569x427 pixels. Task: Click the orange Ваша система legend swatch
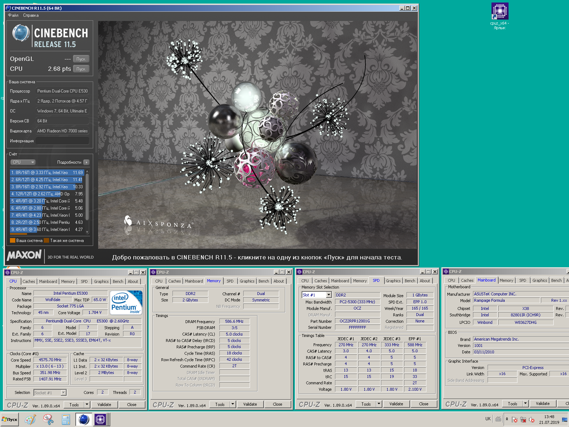point(12,241)
